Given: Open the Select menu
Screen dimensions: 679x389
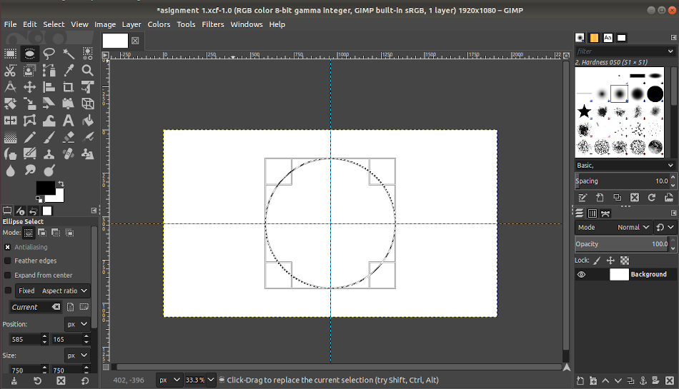Looking at the screenshot, I should 54,25.
